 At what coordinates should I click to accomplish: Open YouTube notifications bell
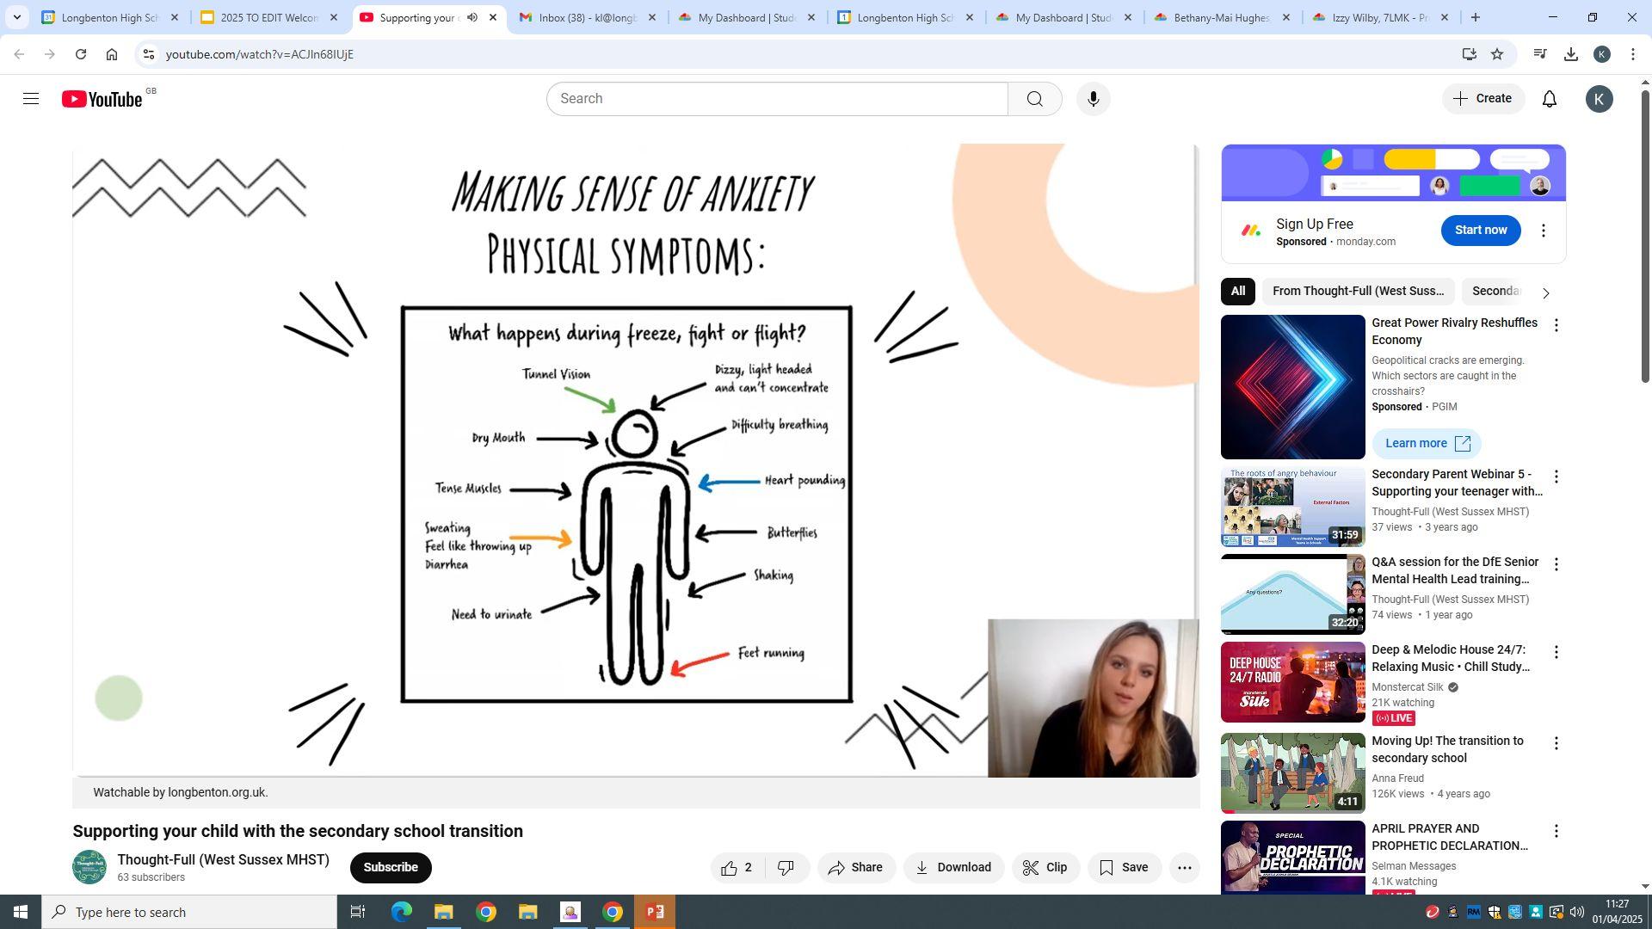(1549, 99)
